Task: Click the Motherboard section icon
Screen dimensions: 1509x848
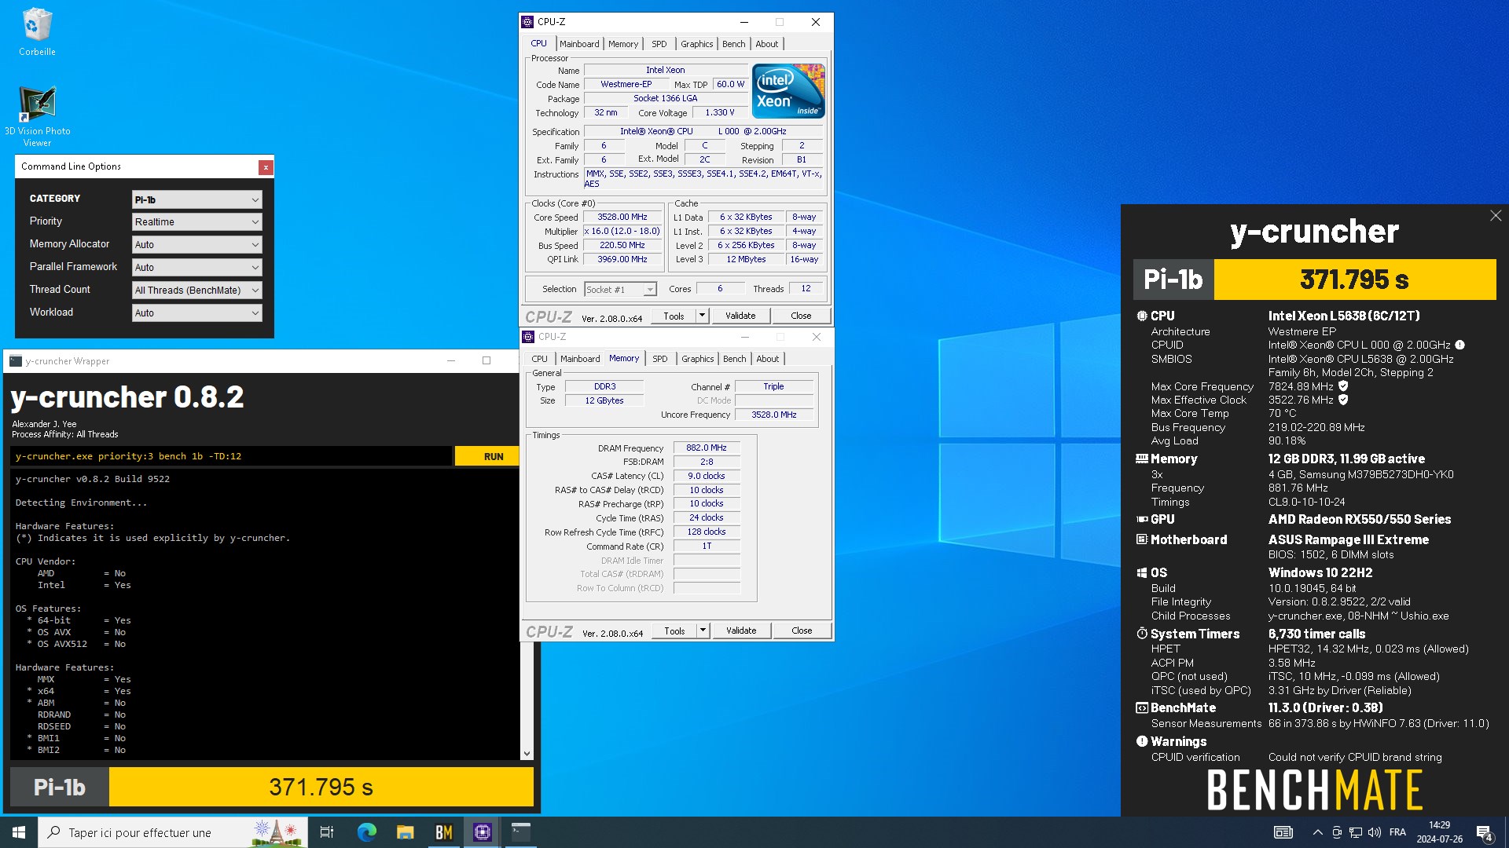Action: click(1142, 539)
